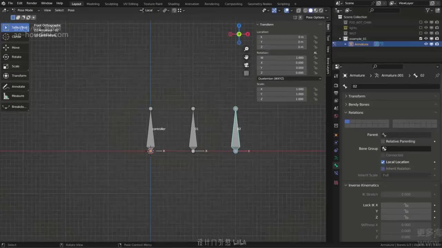Expand the Transform panel in bone properties
Image resolution: width=442 pixels, height=248 pixels.
click(x=357, y=96)
